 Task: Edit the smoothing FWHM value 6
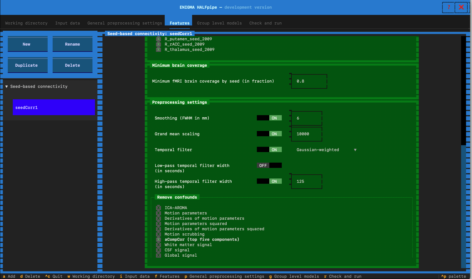(x=307, y=118)
